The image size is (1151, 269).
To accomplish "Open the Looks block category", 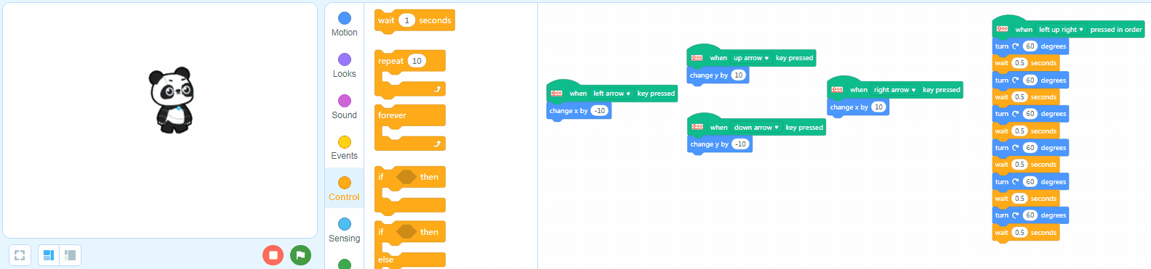I will 344,65.
